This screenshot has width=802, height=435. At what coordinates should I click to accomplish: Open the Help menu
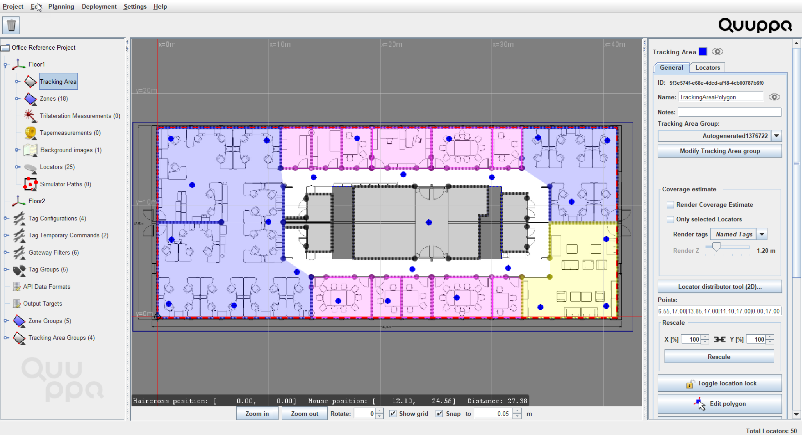point(160,6)
